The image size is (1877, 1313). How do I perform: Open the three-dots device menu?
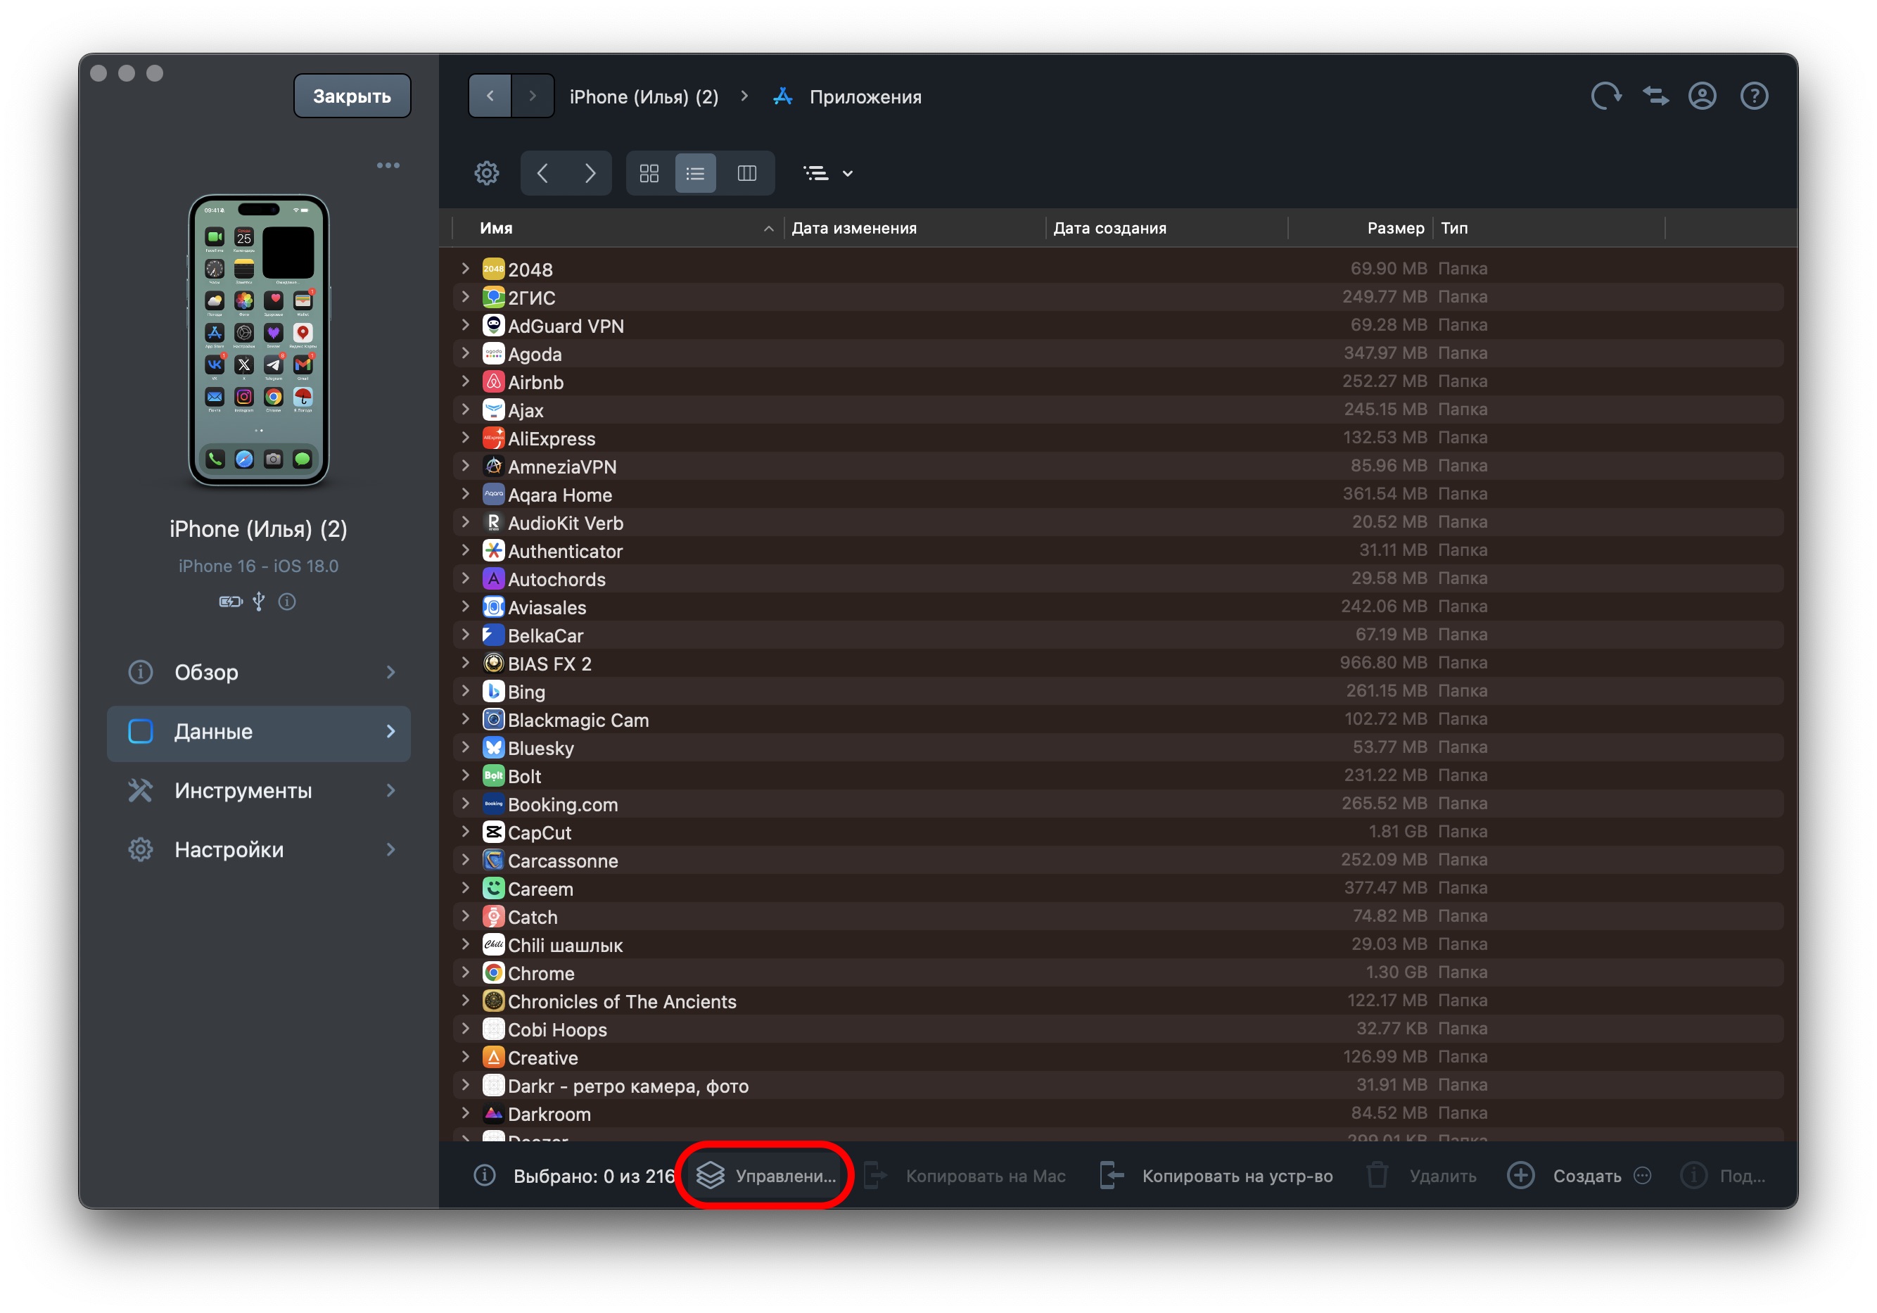coord(388,166)
